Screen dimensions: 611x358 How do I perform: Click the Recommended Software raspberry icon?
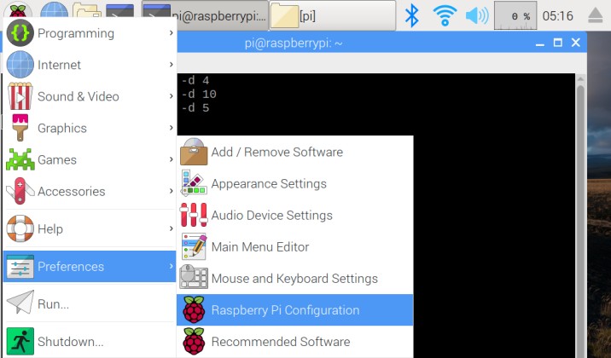(194, 341)
